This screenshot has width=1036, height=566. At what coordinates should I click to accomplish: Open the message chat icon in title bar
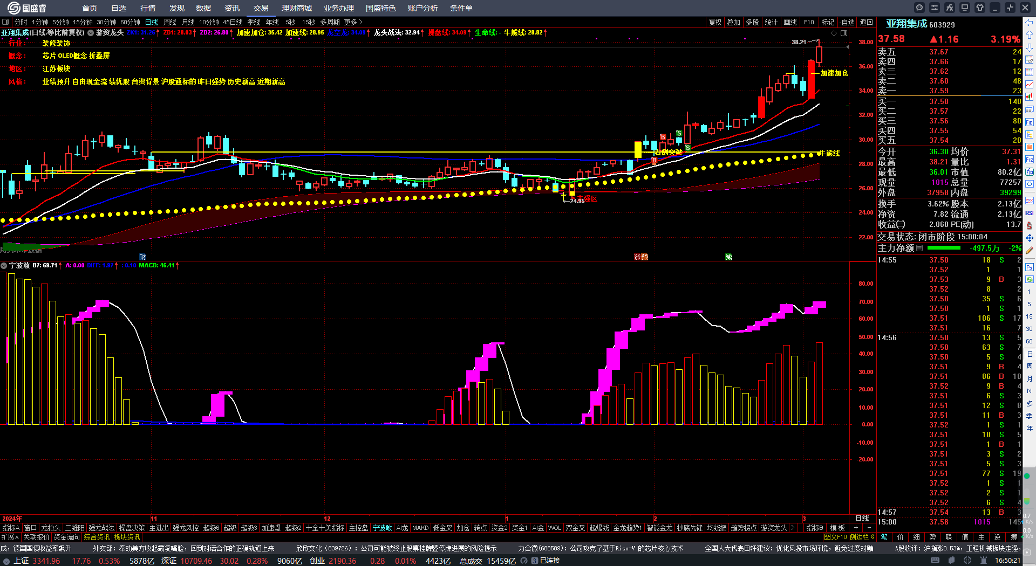[x=919, y=8]
